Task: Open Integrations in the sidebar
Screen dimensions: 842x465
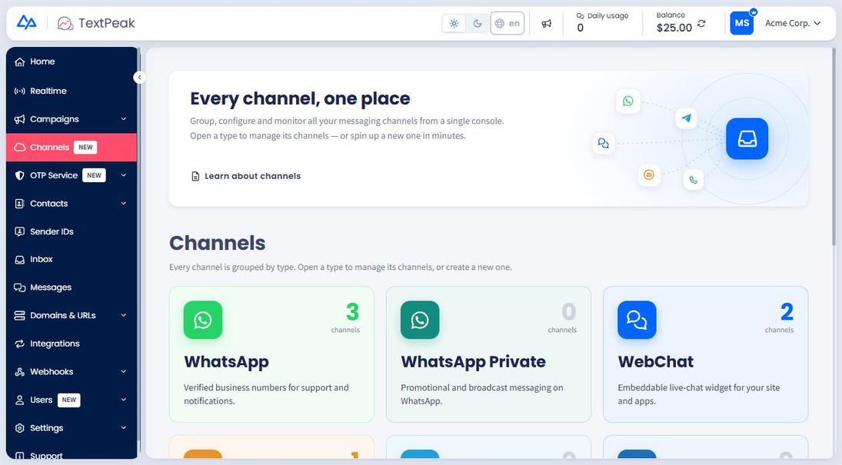Action: (x=72, y=344)
